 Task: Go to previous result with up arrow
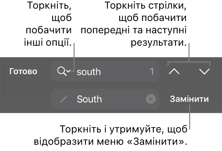click(174, 71)
